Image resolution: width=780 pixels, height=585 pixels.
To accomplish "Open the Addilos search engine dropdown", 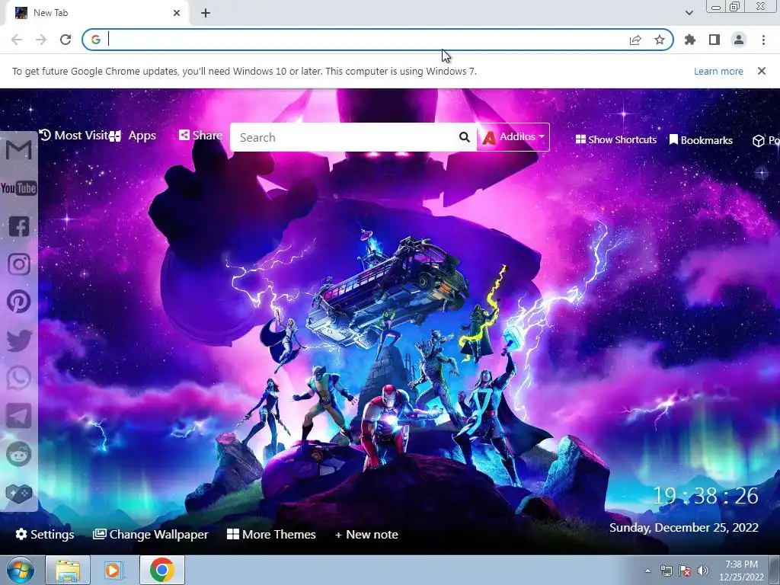I will click(513, 137).
